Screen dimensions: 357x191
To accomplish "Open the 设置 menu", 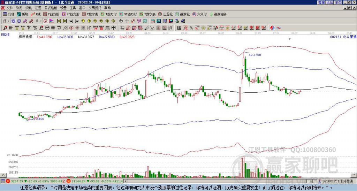I will 63,8.
